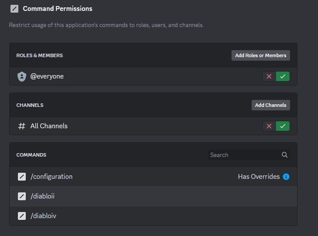Click the @everyone shield role icon
This screenshot has height=236, width=318.
[x=22, y=76]
